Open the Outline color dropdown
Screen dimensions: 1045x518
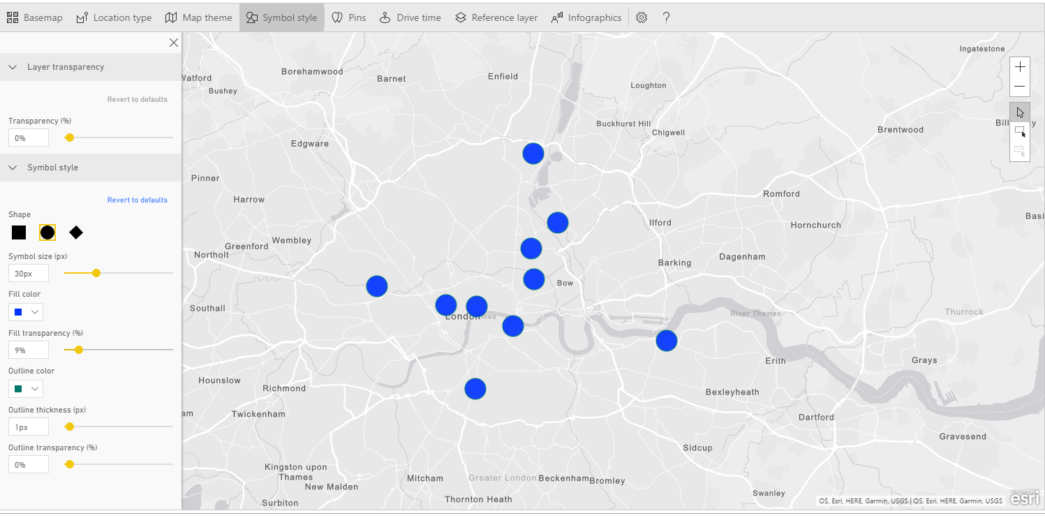(26, 388)
